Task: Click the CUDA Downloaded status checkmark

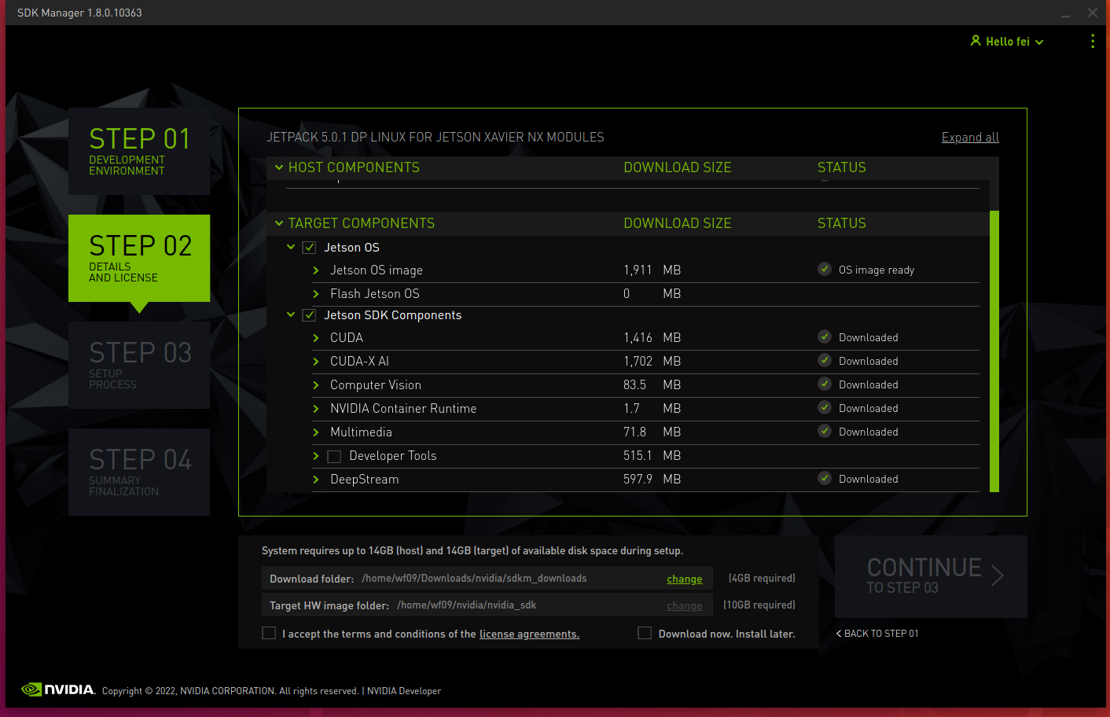Action: point(825,336)
